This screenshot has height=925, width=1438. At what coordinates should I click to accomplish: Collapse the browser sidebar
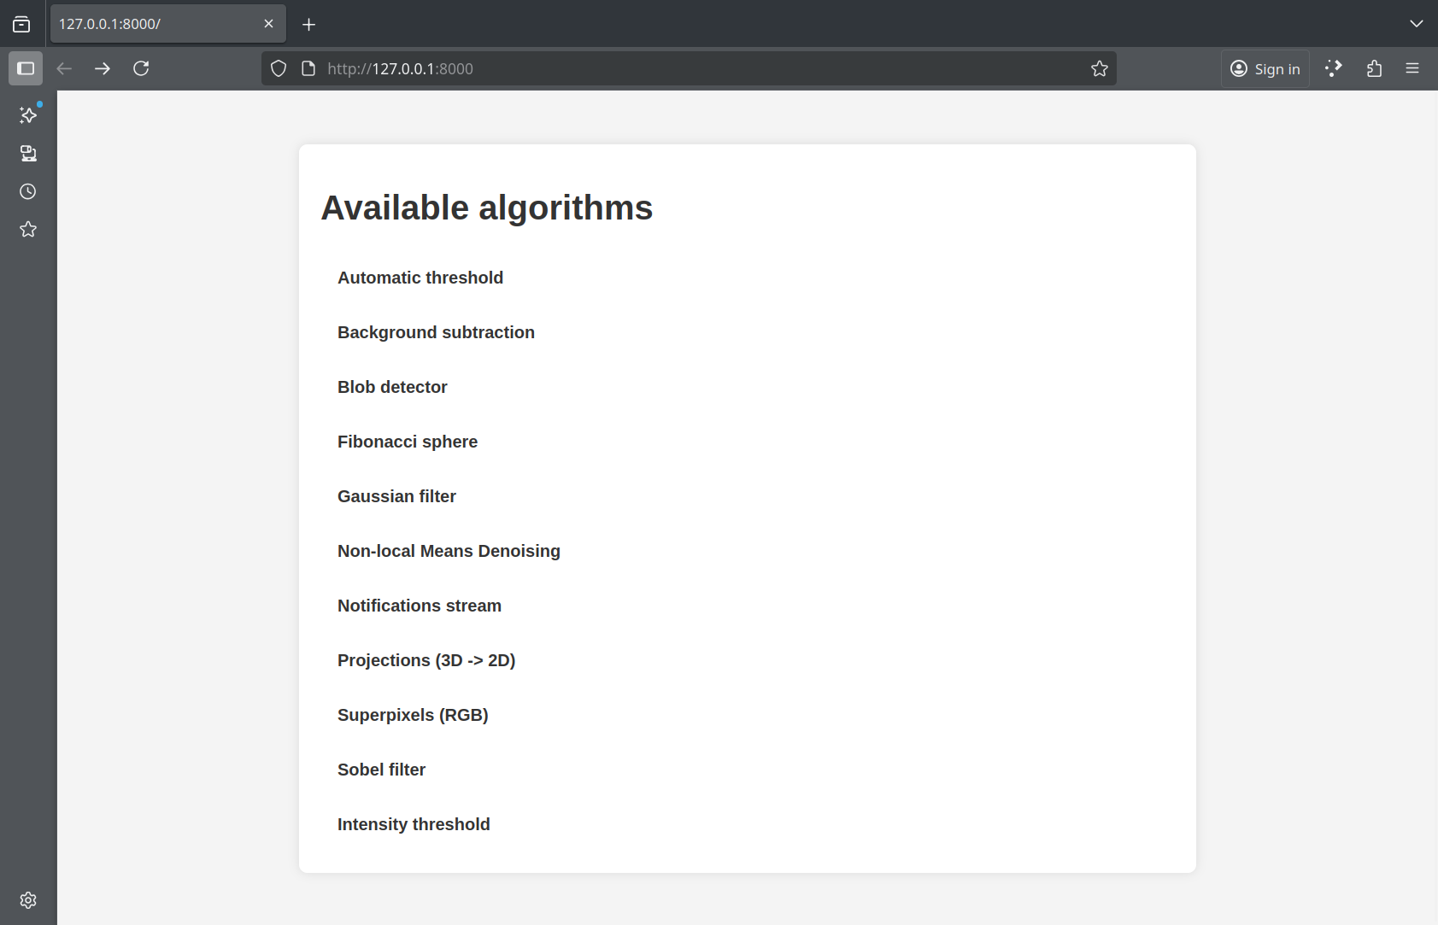click(x=26, y=68)
